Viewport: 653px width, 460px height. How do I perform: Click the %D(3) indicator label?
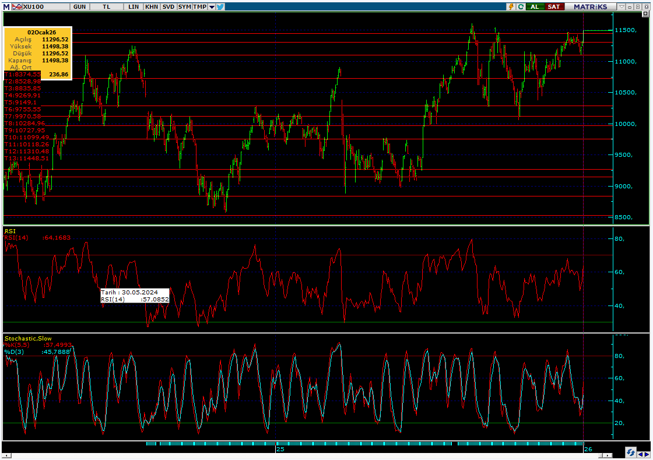click(14, 352)
